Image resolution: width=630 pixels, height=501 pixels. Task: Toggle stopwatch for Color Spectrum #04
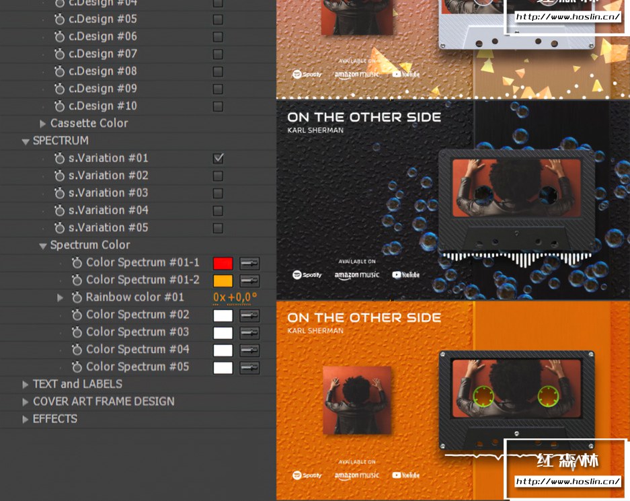[77, 350]
